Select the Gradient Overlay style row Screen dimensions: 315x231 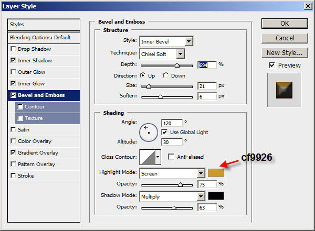[x=44, y=153]
